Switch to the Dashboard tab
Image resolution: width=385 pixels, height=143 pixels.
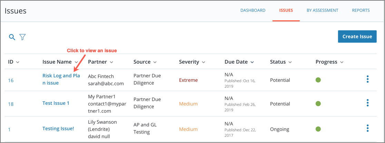[x=253, y=11]
